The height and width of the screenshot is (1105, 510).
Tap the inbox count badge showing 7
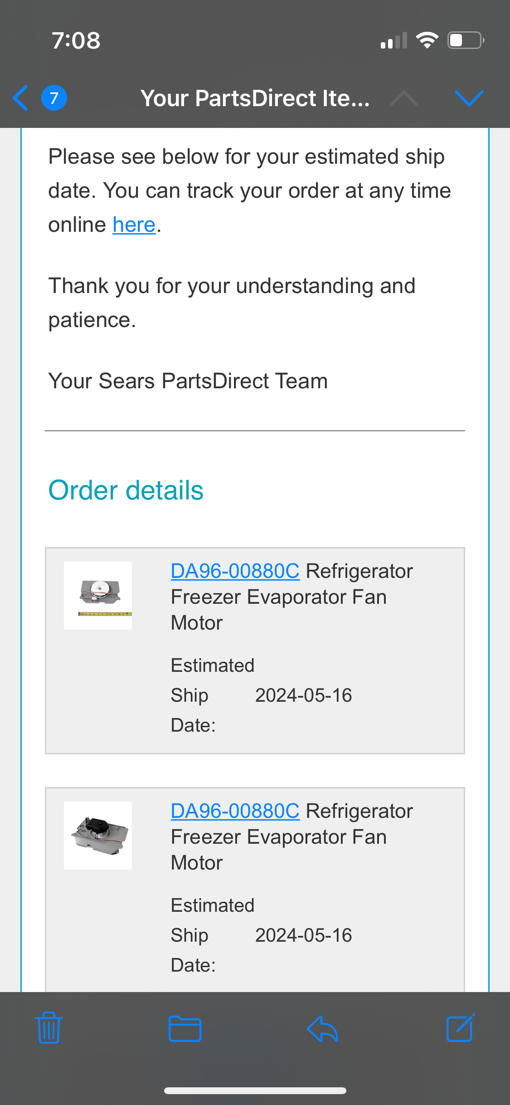[x=53, y=98]
